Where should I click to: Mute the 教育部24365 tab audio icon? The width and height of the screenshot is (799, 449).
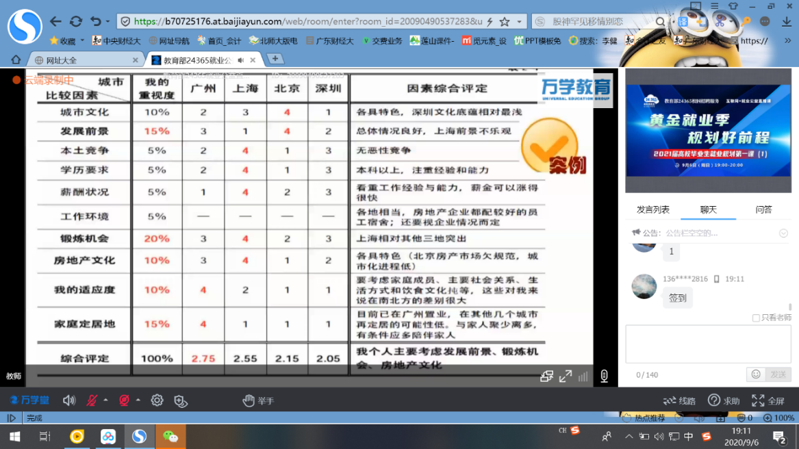click(241, 60)
